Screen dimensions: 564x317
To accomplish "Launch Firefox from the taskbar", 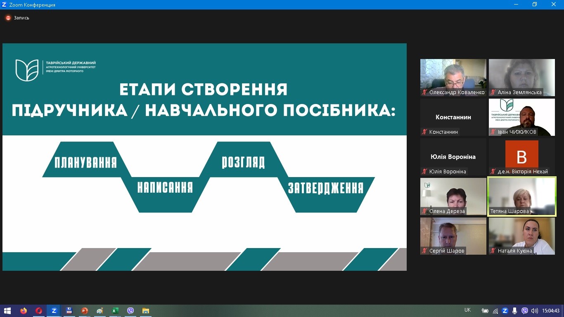I will click(x=23, y=311).
